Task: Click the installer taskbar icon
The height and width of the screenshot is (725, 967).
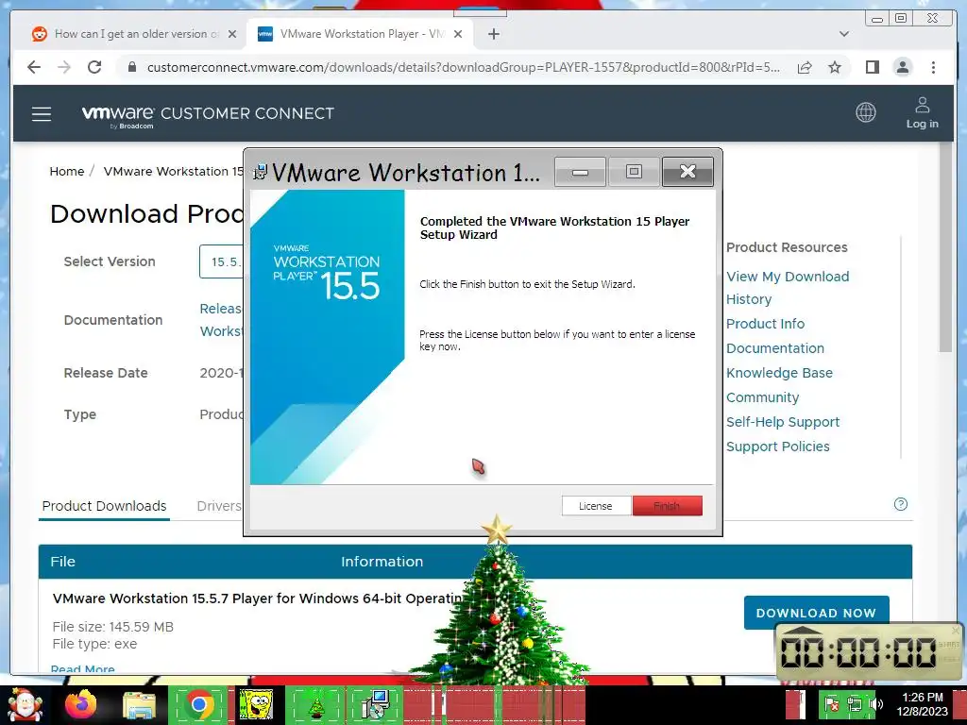Action: click(375, 705)
